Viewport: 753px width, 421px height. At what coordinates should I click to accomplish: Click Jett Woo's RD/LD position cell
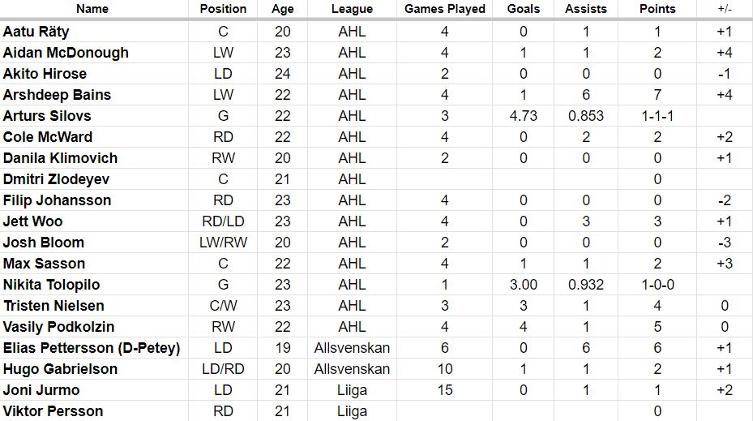[x=223, y=221]
